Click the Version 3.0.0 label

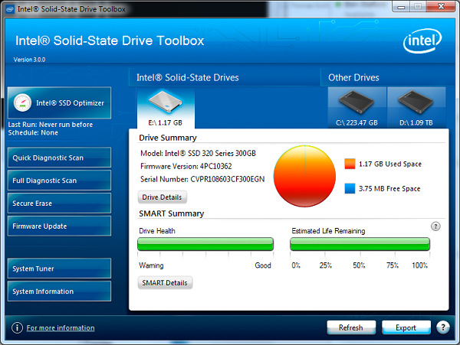pos(29,60)
